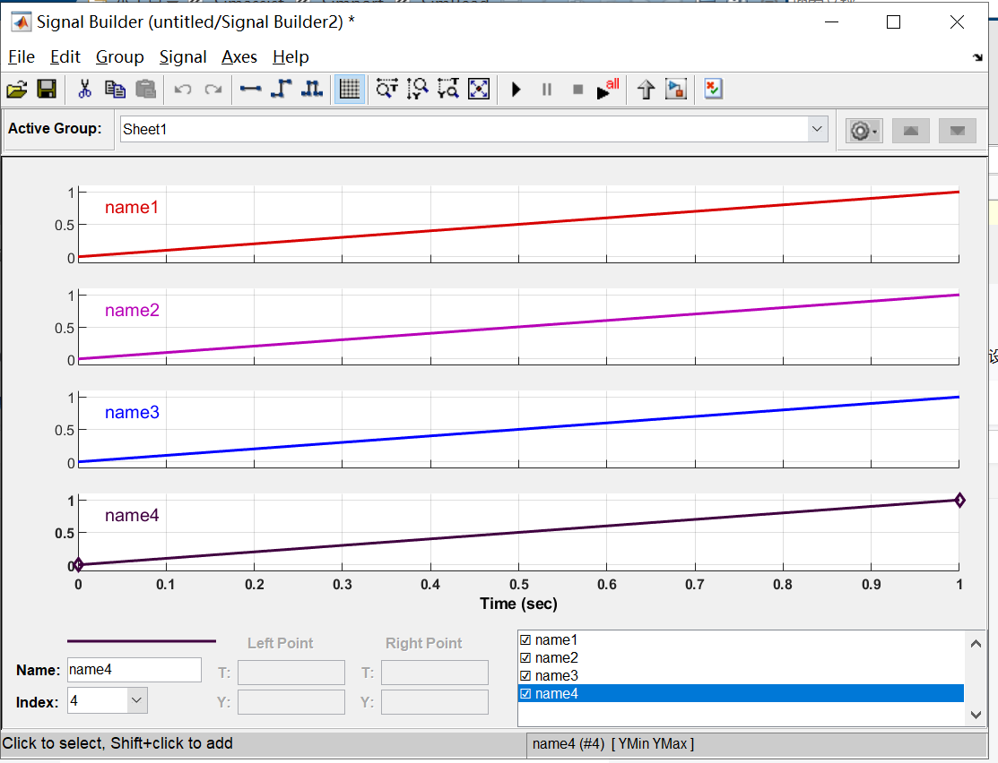Expand the Active Group Sheet1 dropdown
Viewport: 998px width, 763px height.
click(x=817, y=129)
